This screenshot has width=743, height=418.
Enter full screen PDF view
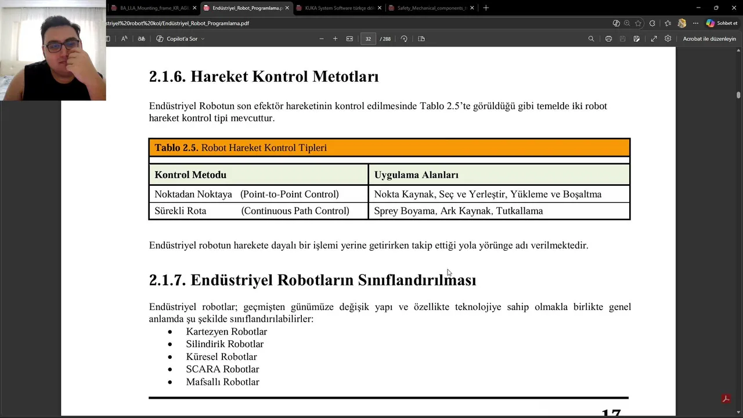654,39
